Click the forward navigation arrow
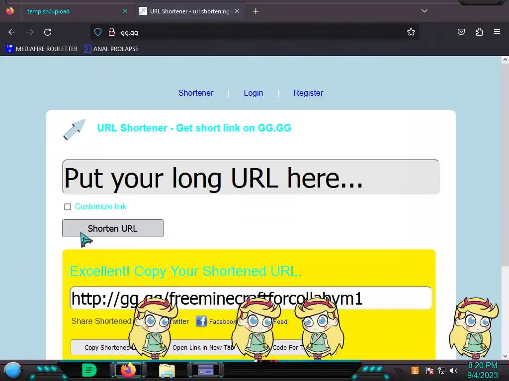This screenshot has width=509, height=381. click(x=30, y=32)
